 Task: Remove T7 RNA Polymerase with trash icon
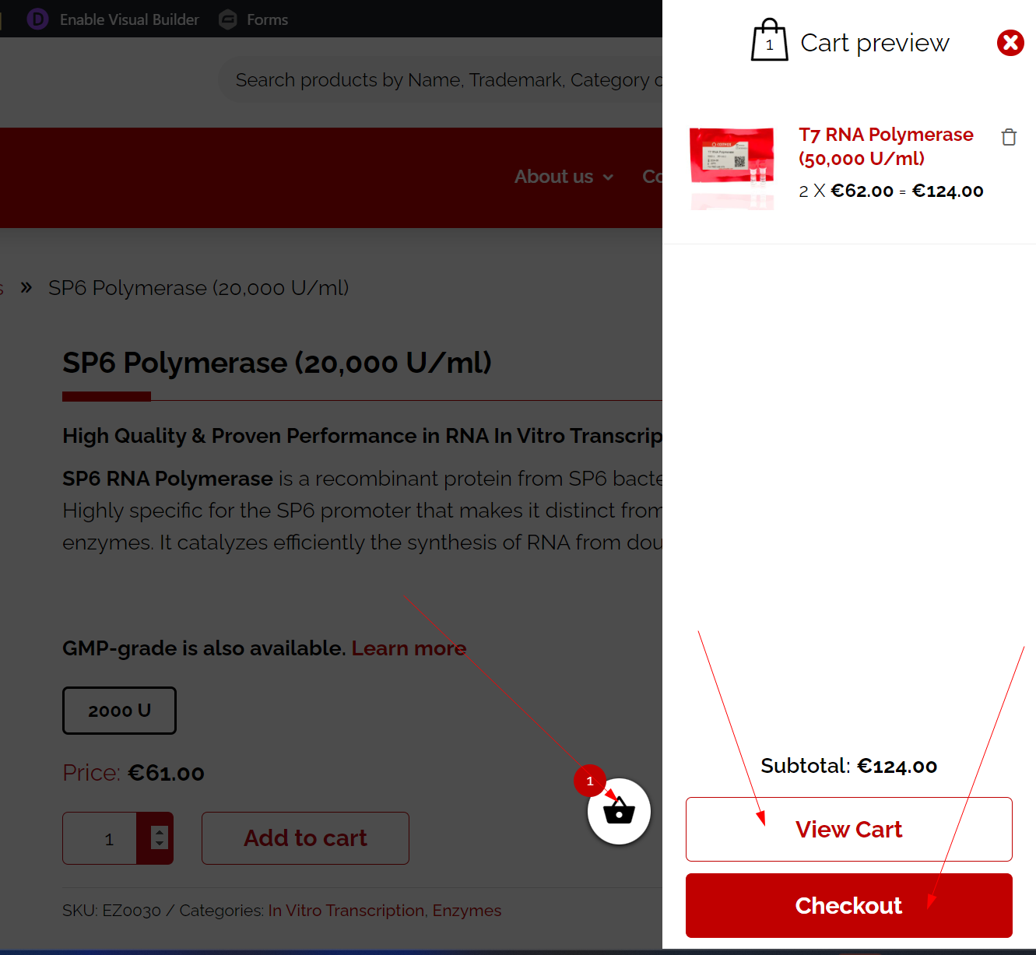click(1009, 137)
